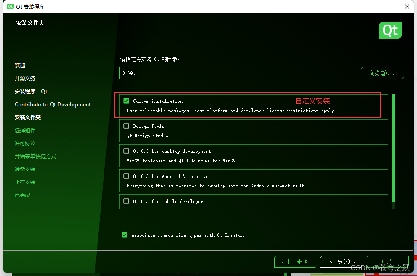Select the 欢迎 step in sidebar
Screen dimensions: 417x276
pos(20,66)
